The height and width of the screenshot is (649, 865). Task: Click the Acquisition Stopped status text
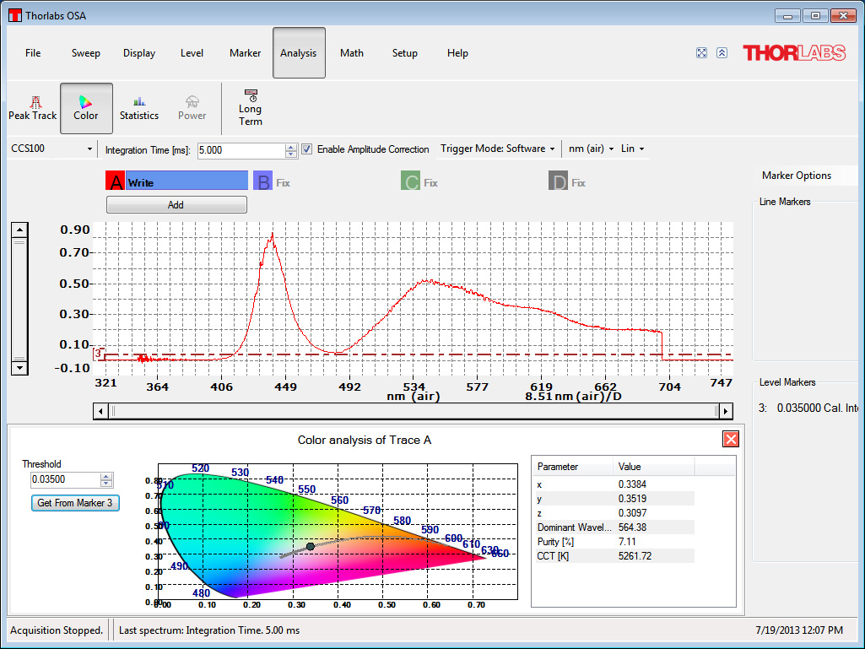[57, 630]
